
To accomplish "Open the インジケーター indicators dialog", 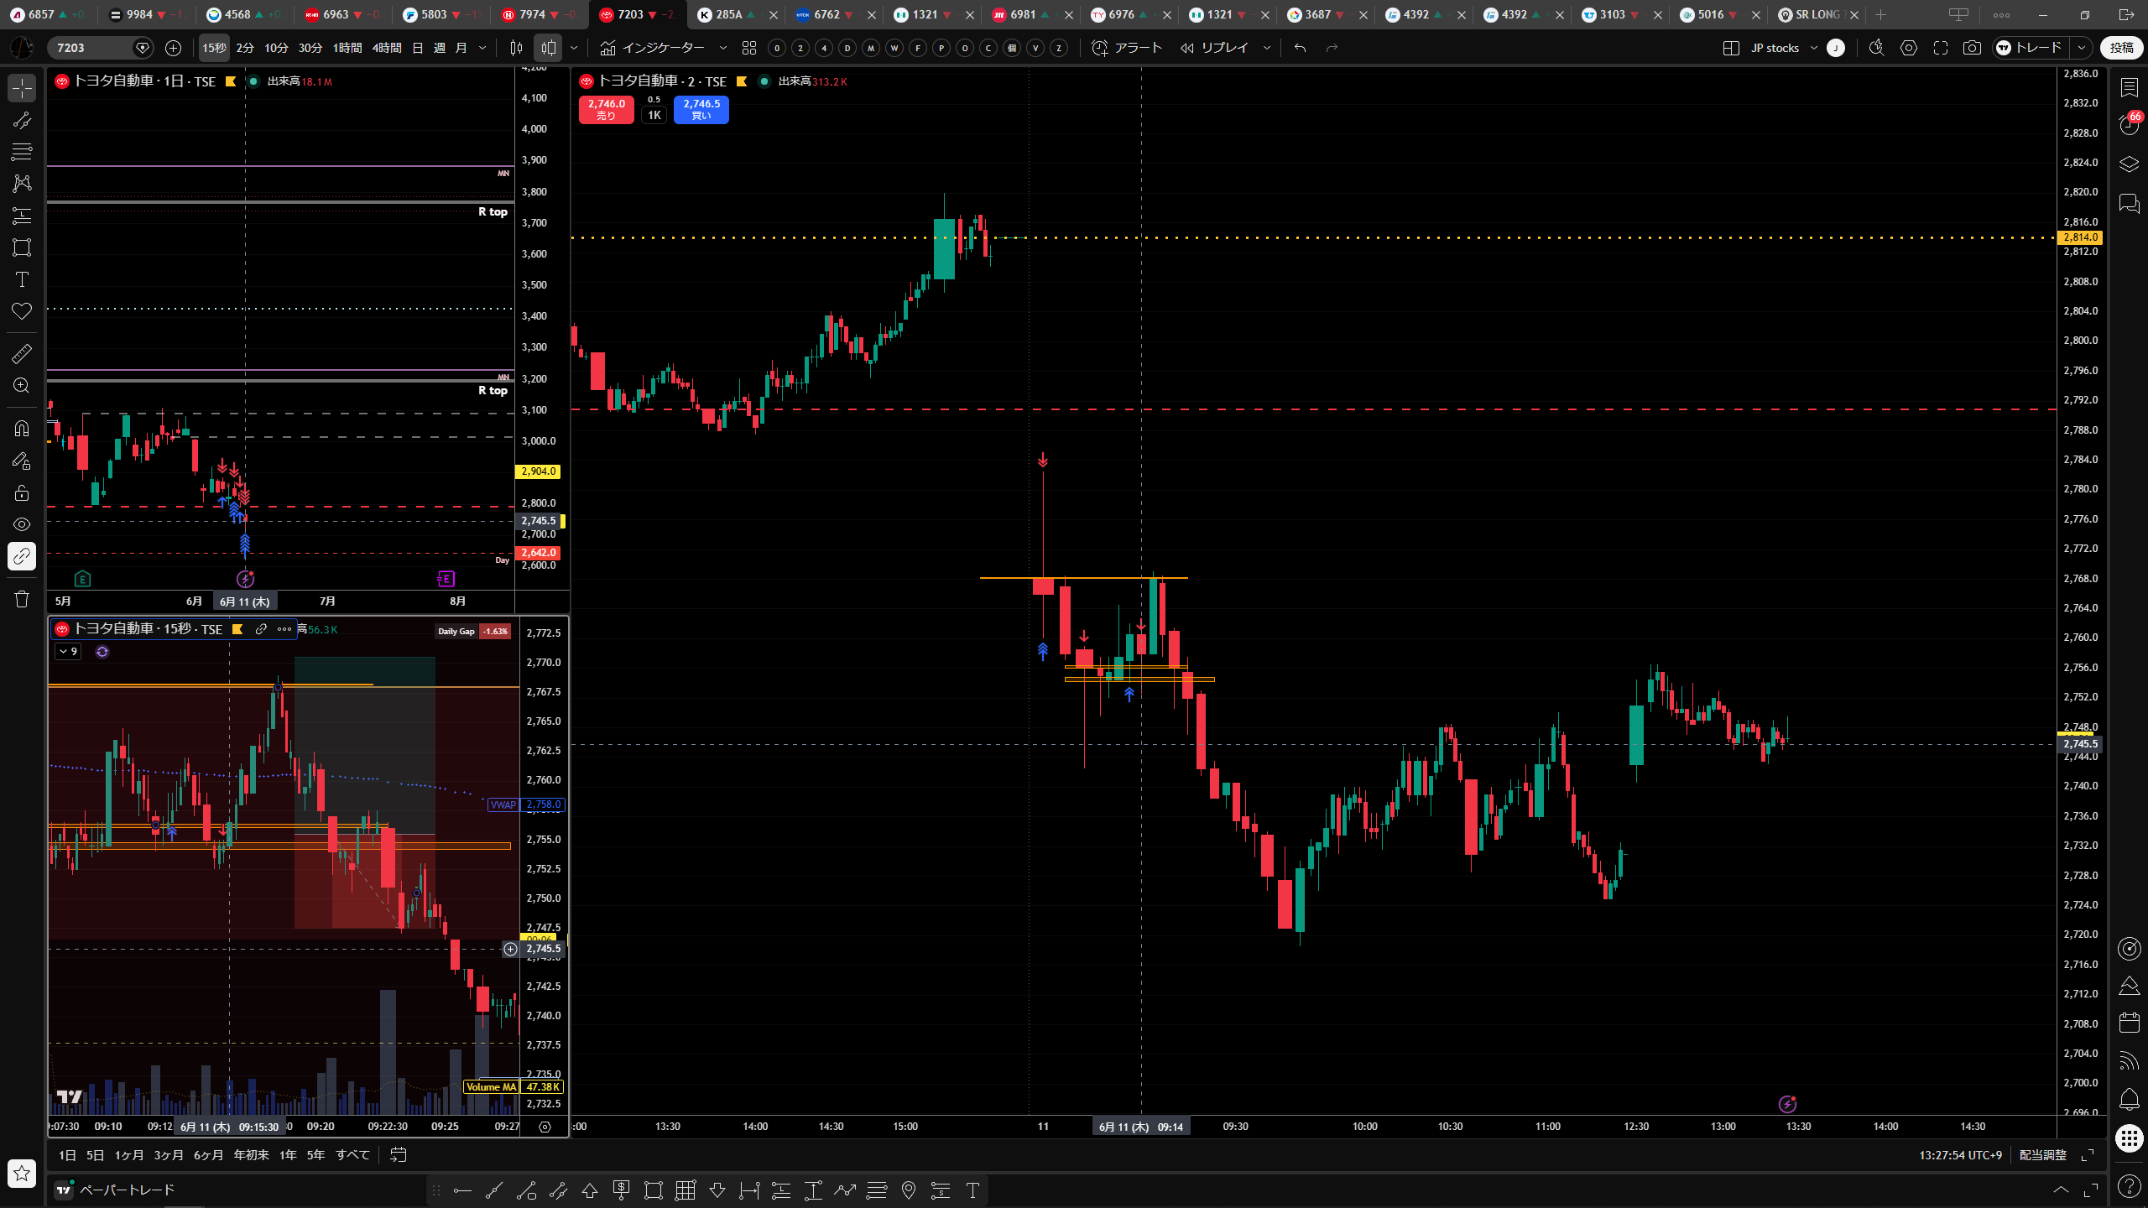I will pos(653,48).
